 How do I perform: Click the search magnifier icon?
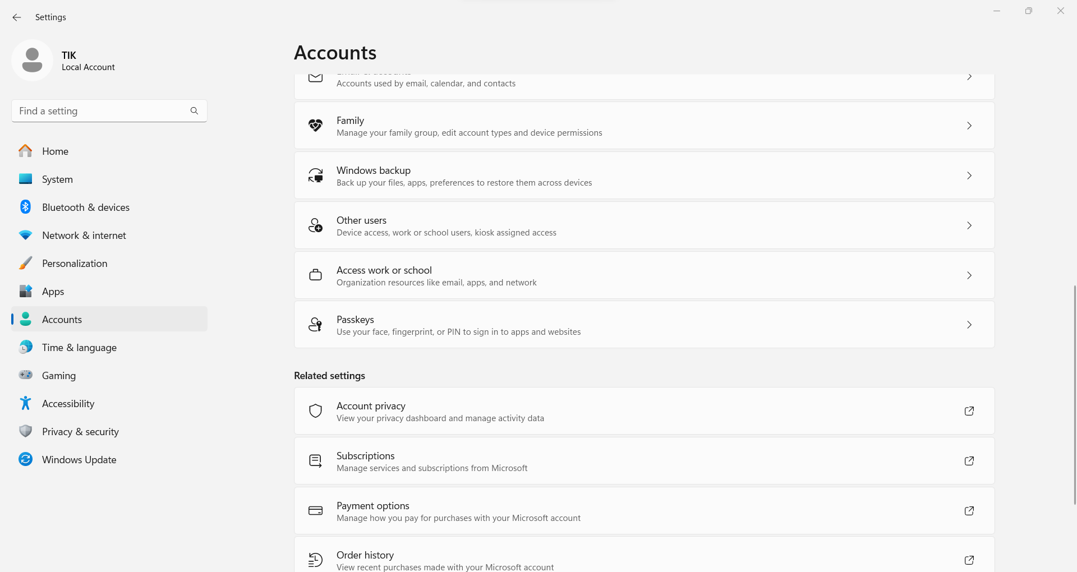[x=194, y=111]
